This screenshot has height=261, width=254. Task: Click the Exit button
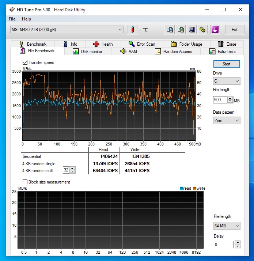pos(235,30)
